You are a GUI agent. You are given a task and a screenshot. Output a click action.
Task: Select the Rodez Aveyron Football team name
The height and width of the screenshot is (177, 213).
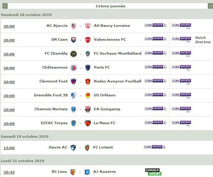(x=117, y=81)
